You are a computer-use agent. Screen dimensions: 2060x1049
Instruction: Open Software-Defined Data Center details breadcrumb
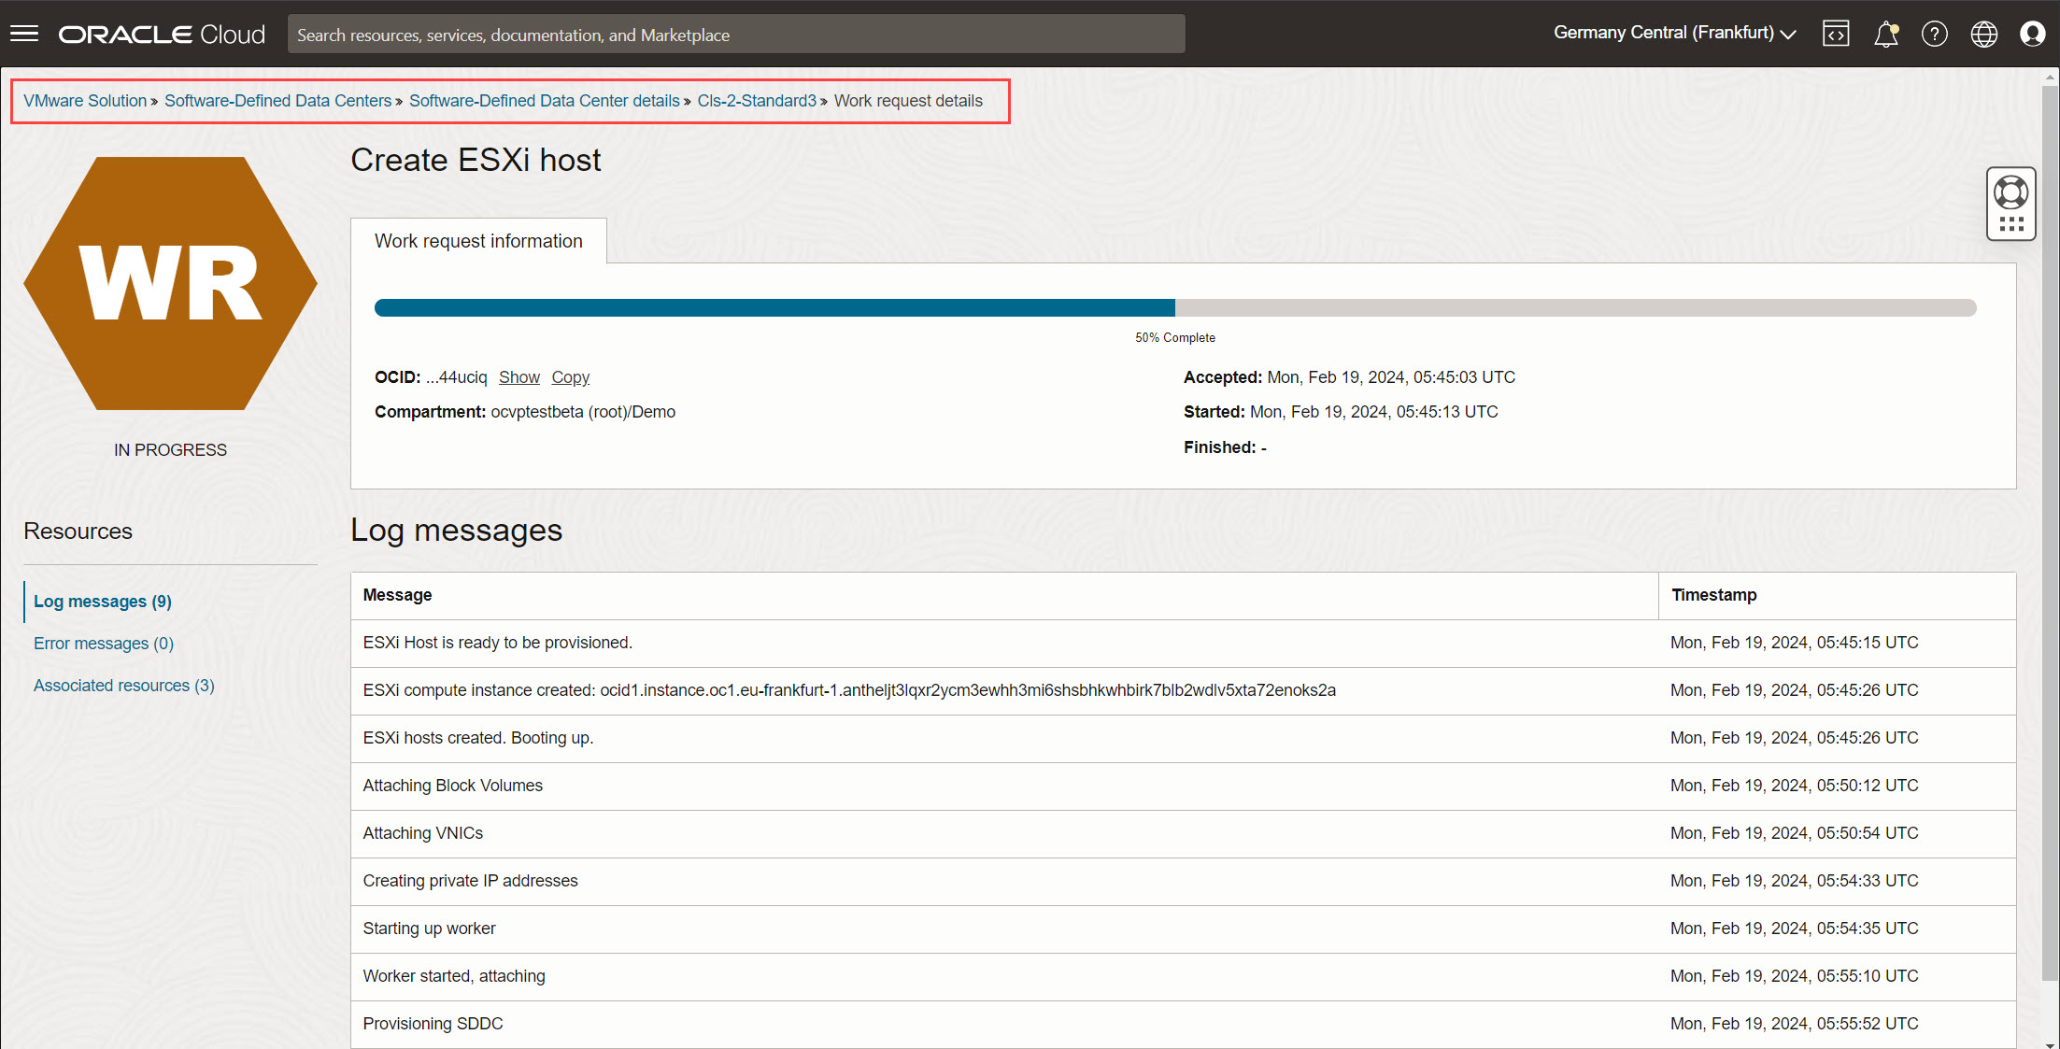point(544,101)
